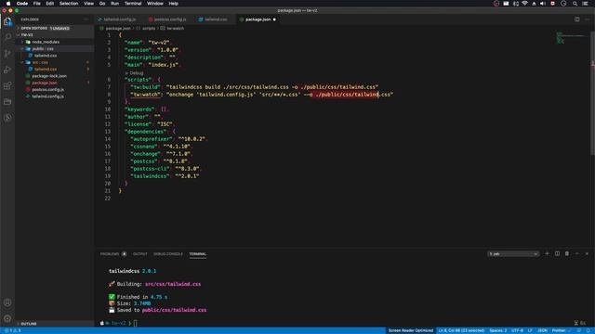Image resolution: width=595 pixels, height=334 pixels.
Task: Click the notifications bell in status bar
Action: (588, 330)
